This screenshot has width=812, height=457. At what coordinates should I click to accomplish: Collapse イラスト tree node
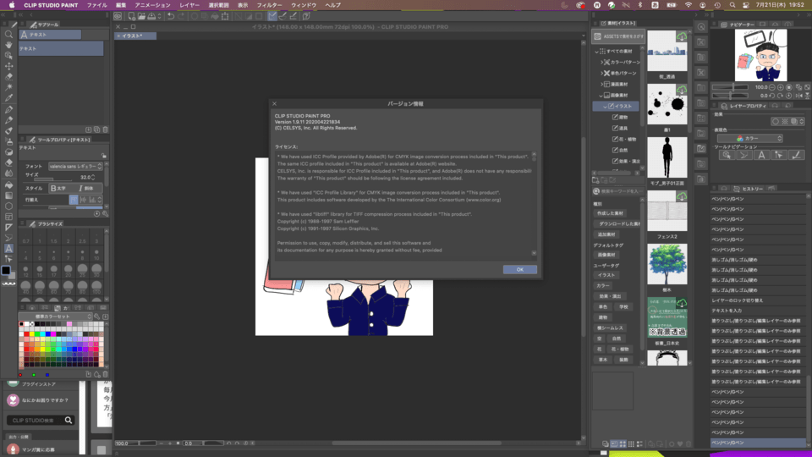(x=605, y=107)
